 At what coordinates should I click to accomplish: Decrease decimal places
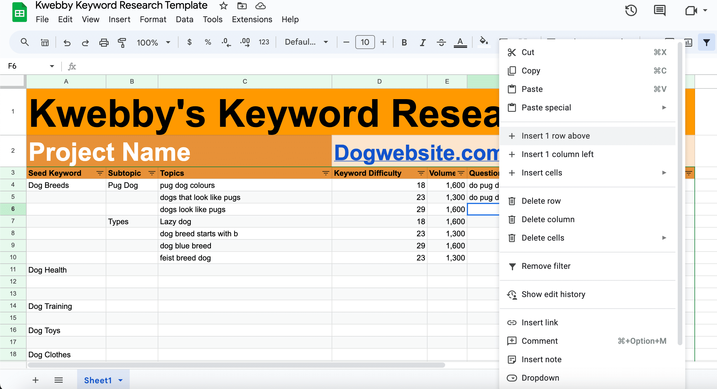[226, 42]
